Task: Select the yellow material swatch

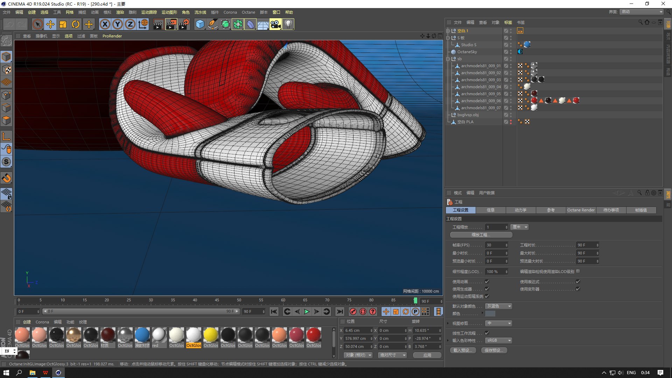Action: [211, 335]
